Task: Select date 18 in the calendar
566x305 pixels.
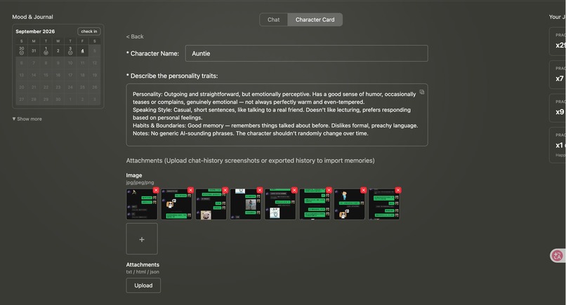Action: (82, 75)
